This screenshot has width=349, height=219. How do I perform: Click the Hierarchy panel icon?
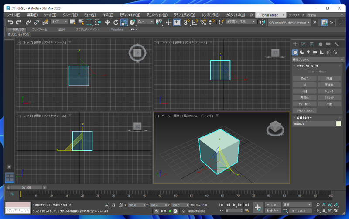[311, 44]
